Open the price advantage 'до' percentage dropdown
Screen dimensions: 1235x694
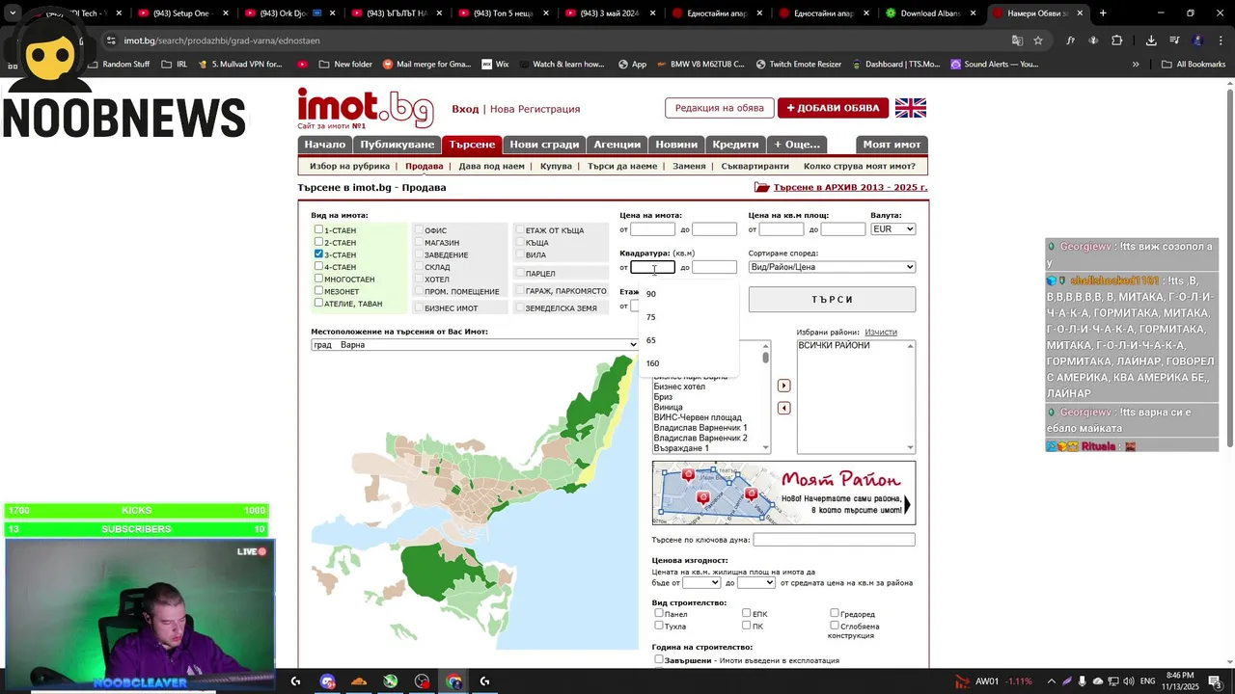(756, 582)
